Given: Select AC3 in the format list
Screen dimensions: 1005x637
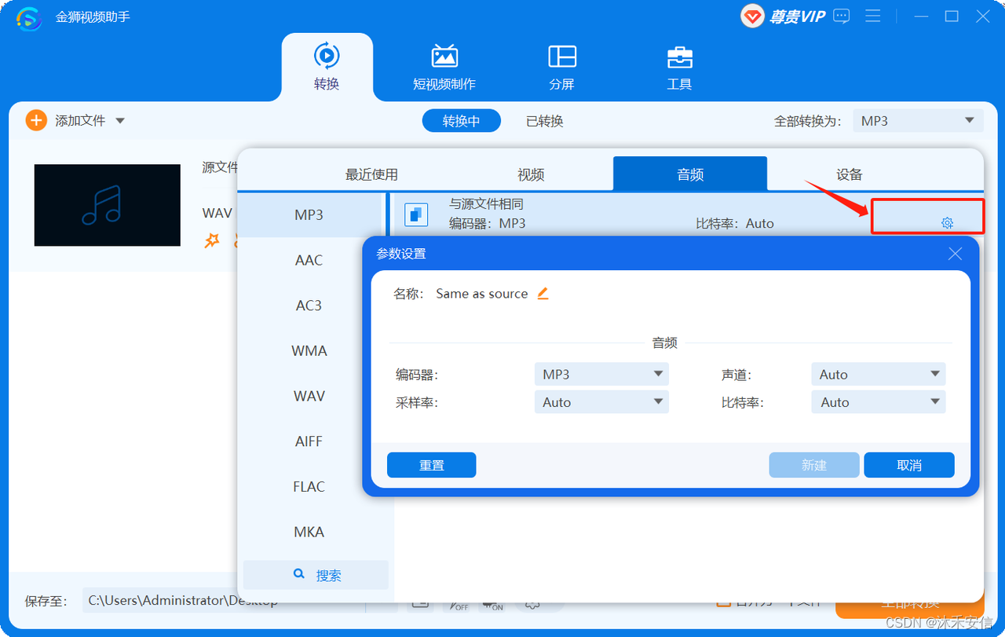Looking at the screenshot, I should pos(309,306).
